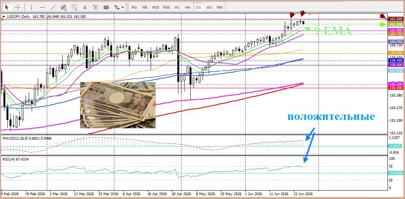Select the equidistant channel tool
This screenshot has height=199, width=405.
63,7
